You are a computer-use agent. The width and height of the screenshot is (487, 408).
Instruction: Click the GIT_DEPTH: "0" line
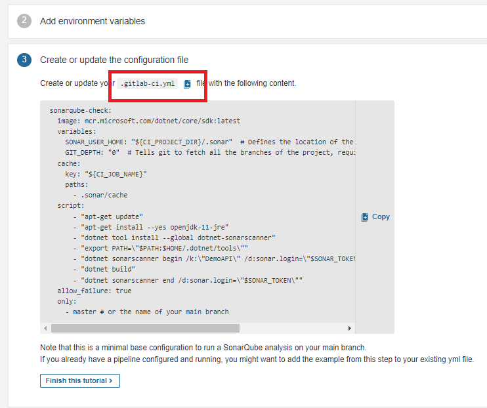[210, 152]
